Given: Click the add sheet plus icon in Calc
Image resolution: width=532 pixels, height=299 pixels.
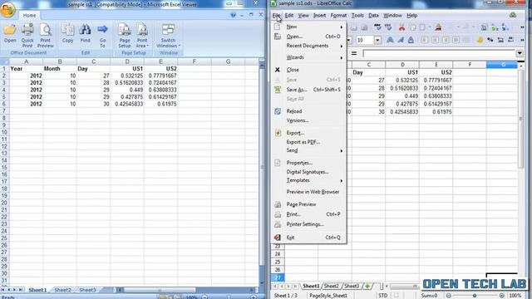Looking at the screenshot, I should point(367,287).
